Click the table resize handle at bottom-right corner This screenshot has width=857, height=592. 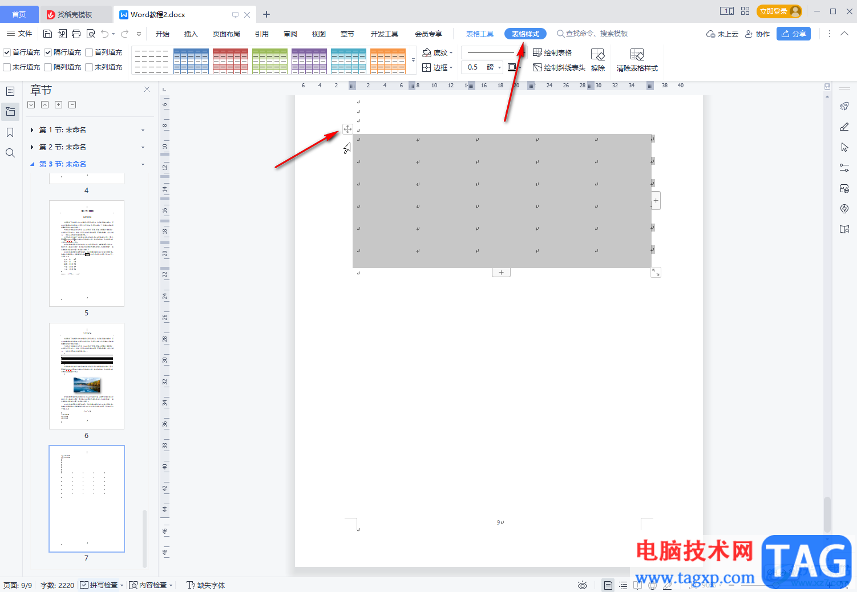(656, 273)
